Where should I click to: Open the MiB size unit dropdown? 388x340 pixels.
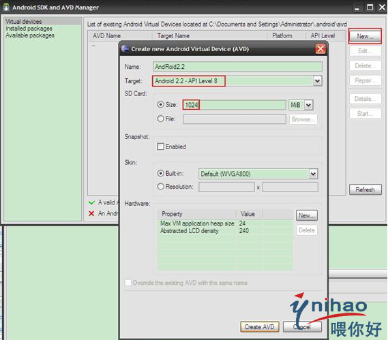309,105
